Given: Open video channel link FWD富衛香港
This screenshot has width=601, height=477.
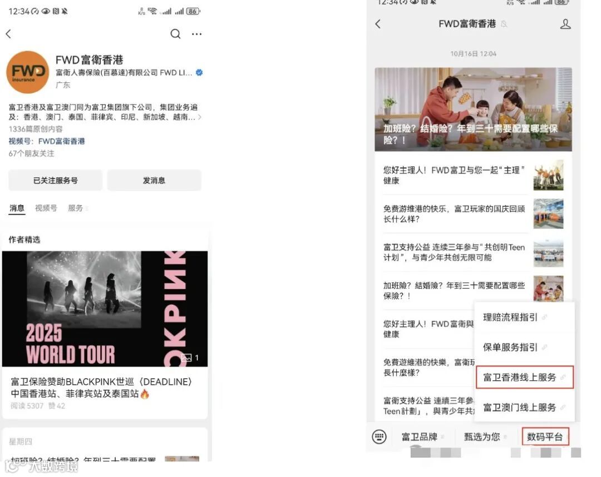Looking at the screenshot, I should [x=61, y=141].
